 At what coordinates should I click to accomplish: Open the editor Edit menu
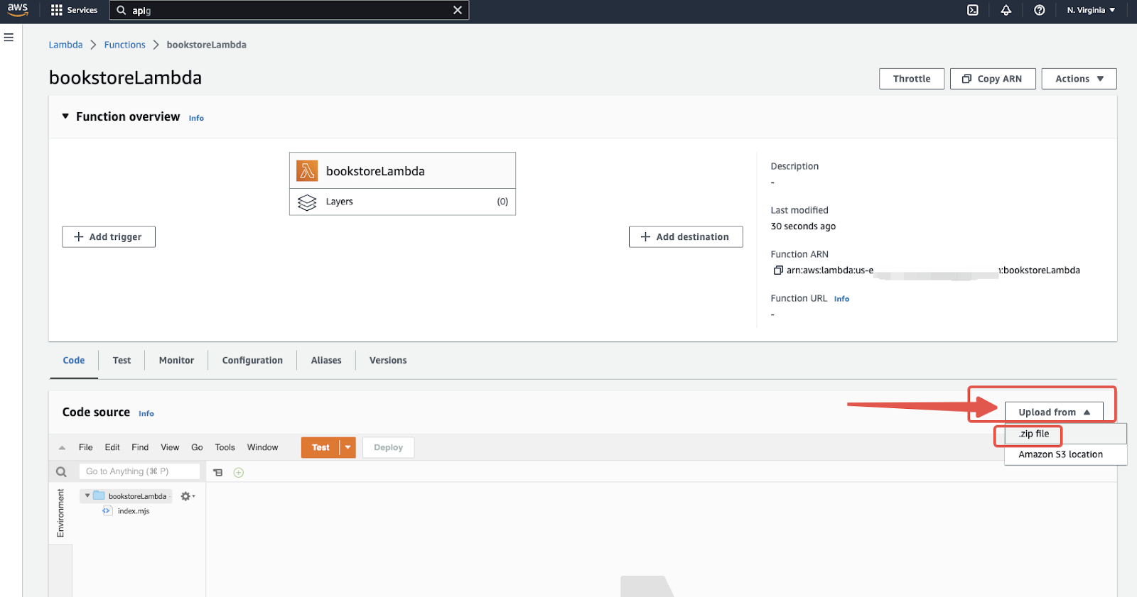[112, 447]
